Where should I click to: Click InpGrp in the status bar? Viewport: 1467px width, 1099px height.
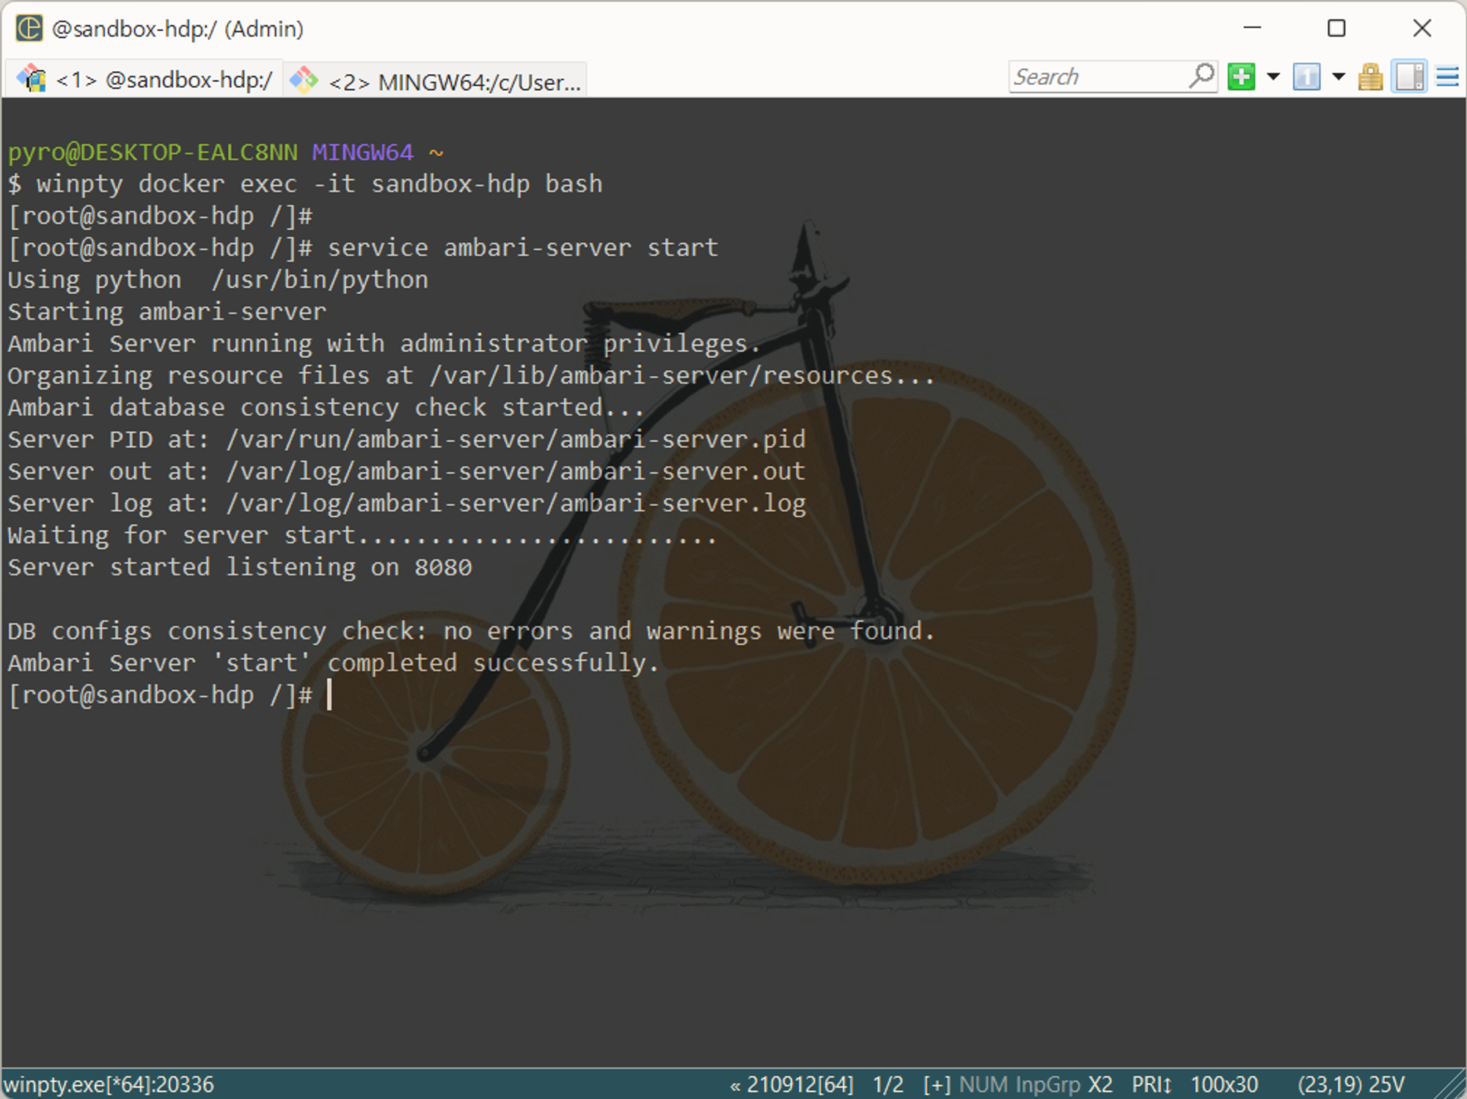point(1047,1084)
